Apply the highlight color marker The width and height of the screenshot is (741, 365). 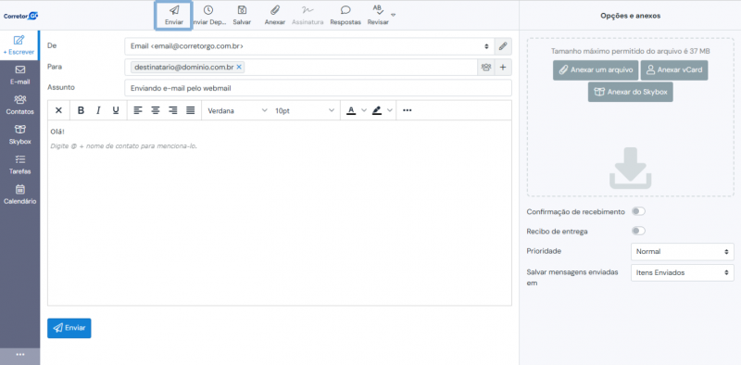(x=377, y=110)
